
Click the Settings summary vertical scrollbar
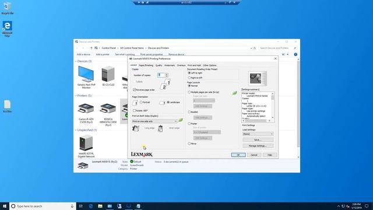tap(273, 106)
